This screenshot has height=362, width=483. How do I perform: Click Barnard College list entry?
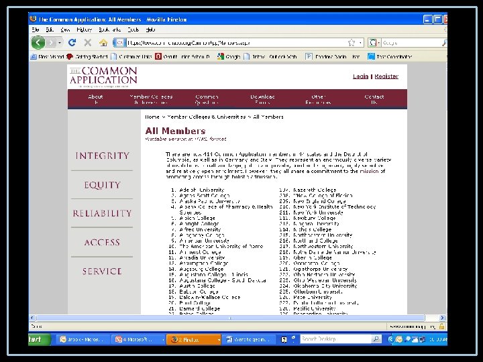point(200,308)
